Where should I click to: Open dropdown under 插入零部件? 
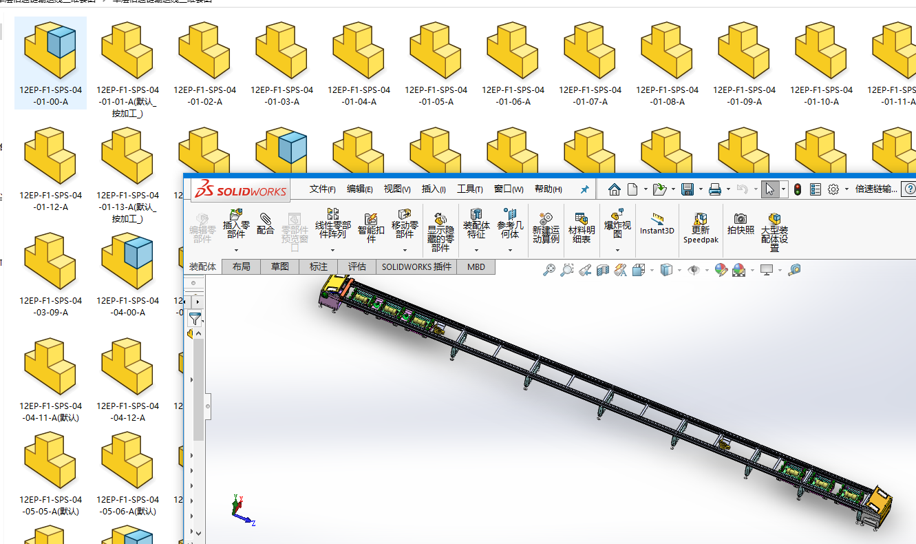point(236,250)
